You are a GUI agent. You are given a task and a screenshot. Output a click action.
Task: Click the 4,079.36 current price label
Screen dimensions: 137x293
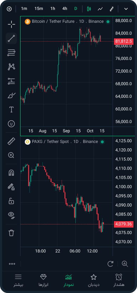coord(124,224)
